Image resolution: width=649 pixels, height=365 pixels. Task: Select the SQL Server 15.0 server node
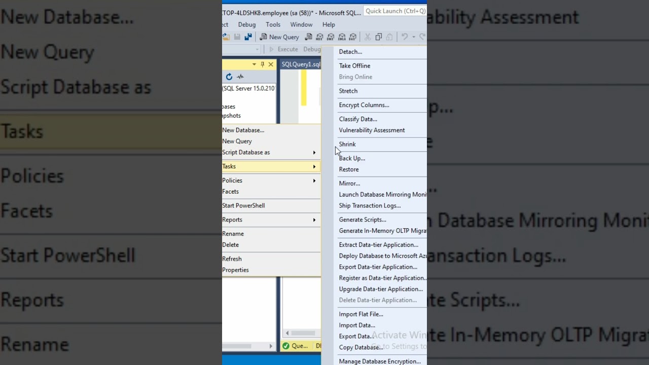click(248, 88)
